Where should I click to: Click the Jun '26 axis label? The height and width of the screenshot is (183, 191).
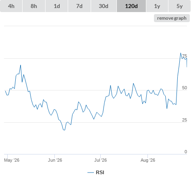pyautogui.click(x=55, y=160)
